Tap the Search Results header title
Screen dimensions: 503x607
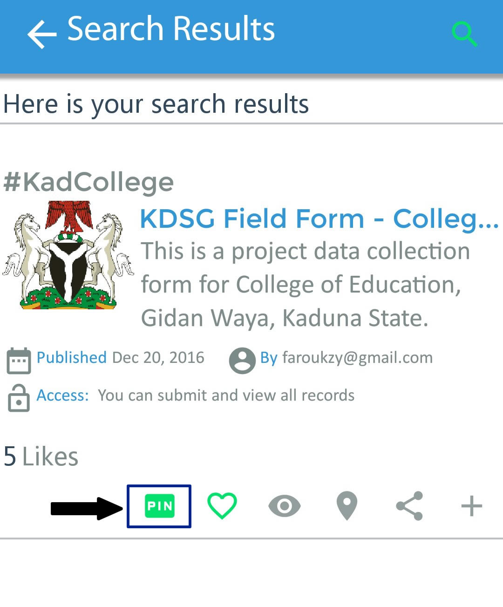coord(171,29)
